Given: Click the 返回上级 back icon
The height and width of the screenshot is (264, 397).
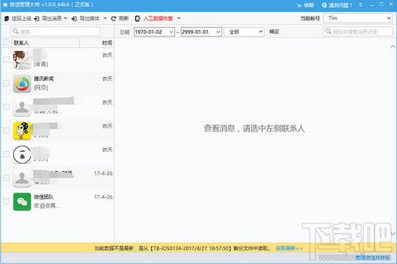Looking at the screenshot, I should tap(7, 19).
